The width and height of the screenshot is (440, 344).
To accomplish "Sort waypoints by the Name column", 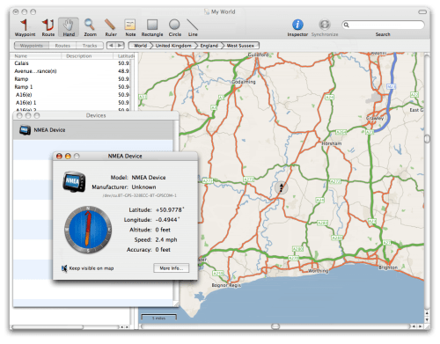I will tap(36, 56).
